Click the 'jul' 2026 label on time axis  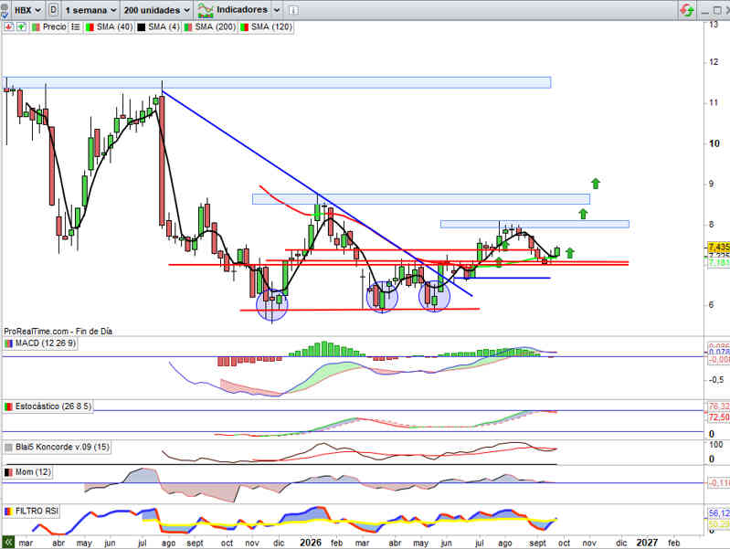click(480, 543)
